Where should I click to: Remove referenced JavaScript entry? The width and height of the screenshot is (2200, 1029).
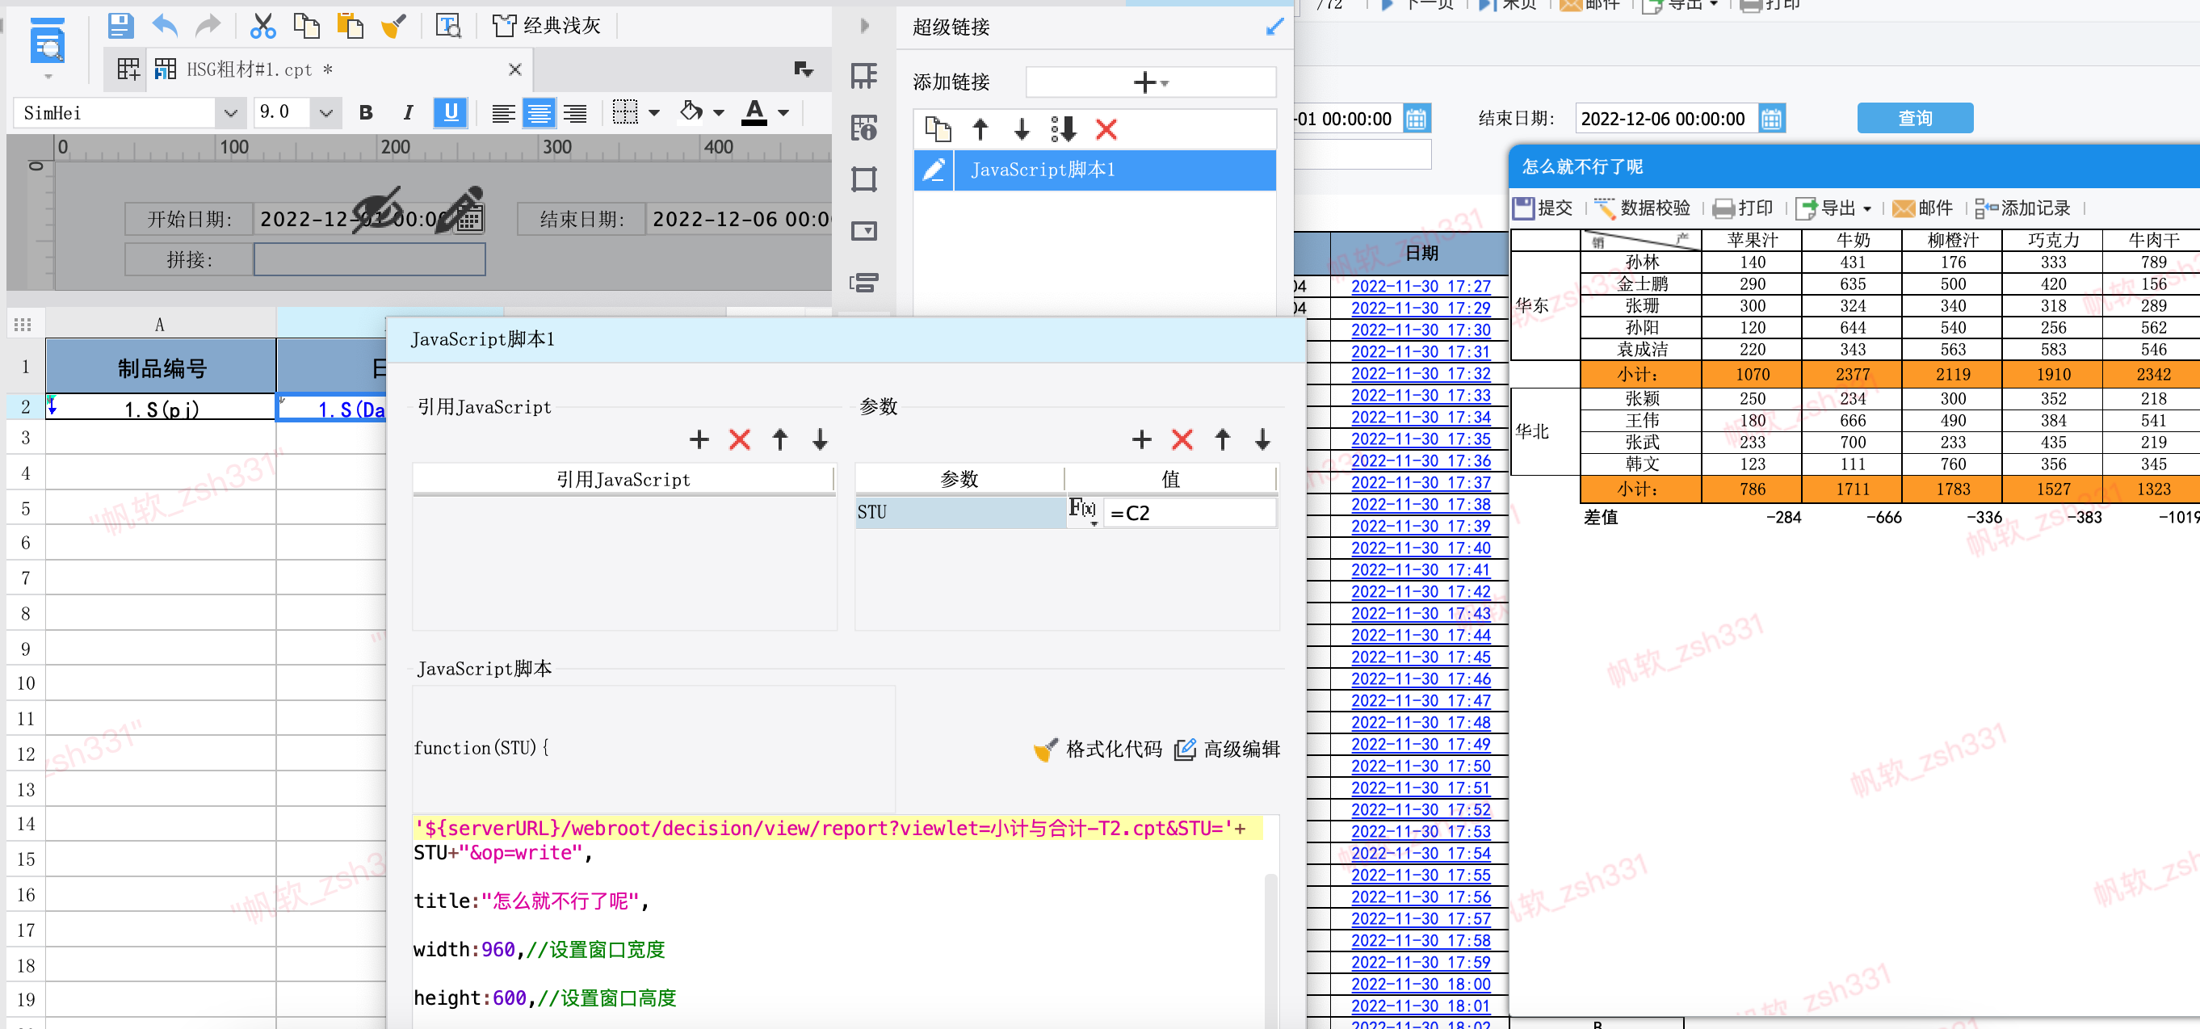740,439
